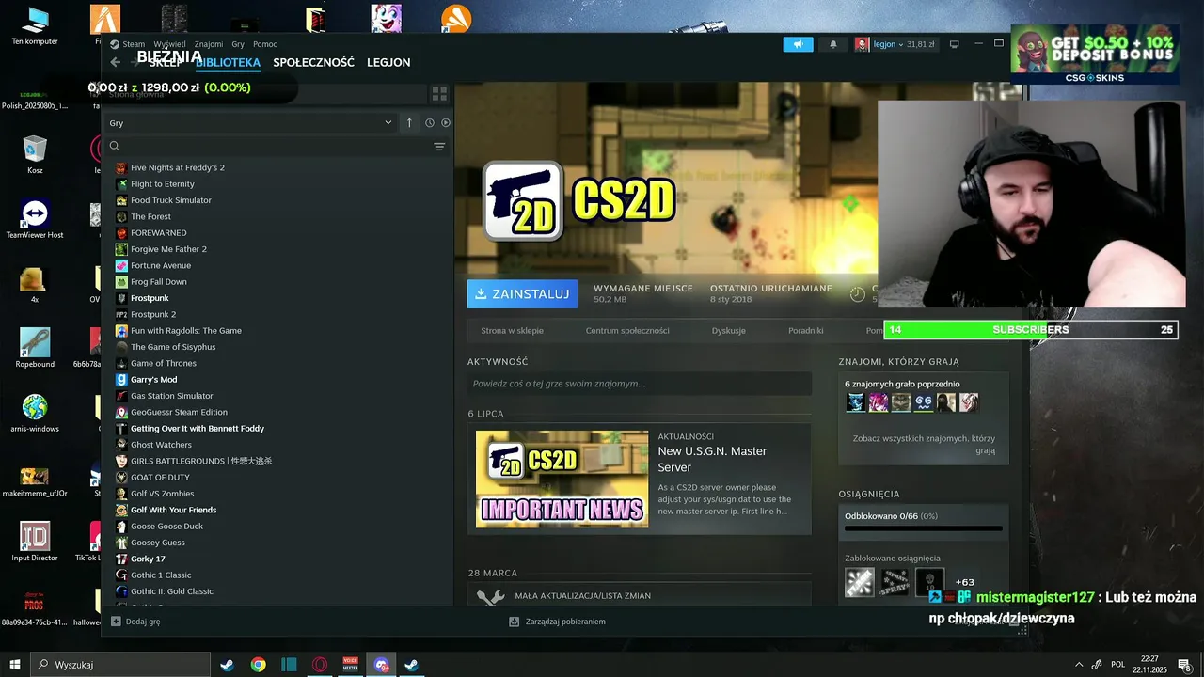
Task: Select Fortune Avenue in library
Action: [161, 265]
